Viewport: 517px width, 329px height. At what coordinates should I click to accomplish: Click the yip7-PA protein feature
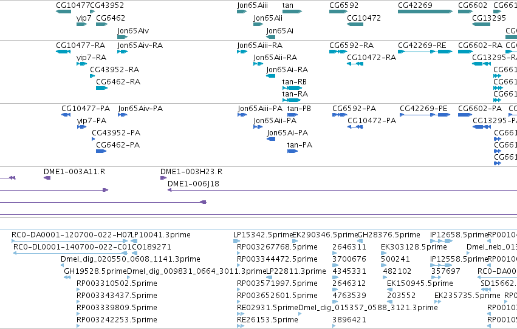[x=81, y=127]
